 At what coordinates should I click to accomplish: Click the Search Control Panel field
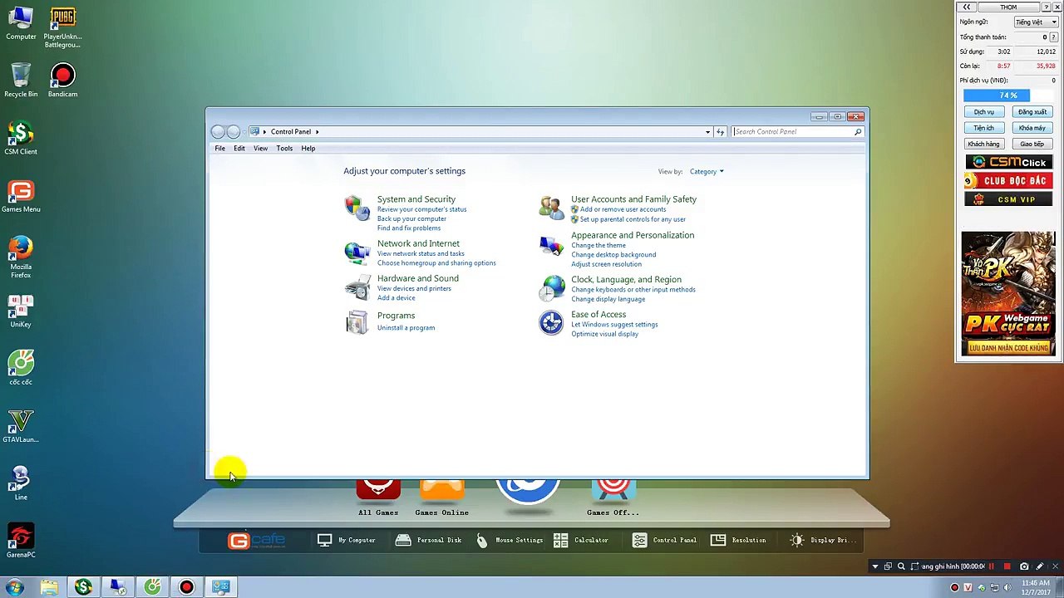click(x=796, y=131)
